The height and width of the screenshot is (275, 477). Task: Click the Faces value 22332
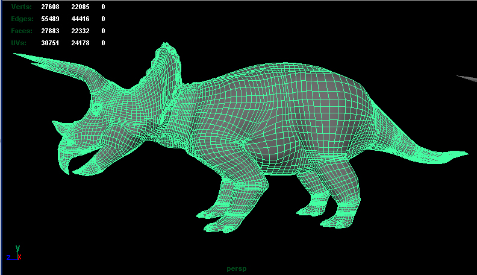click(x=80, y=31)
